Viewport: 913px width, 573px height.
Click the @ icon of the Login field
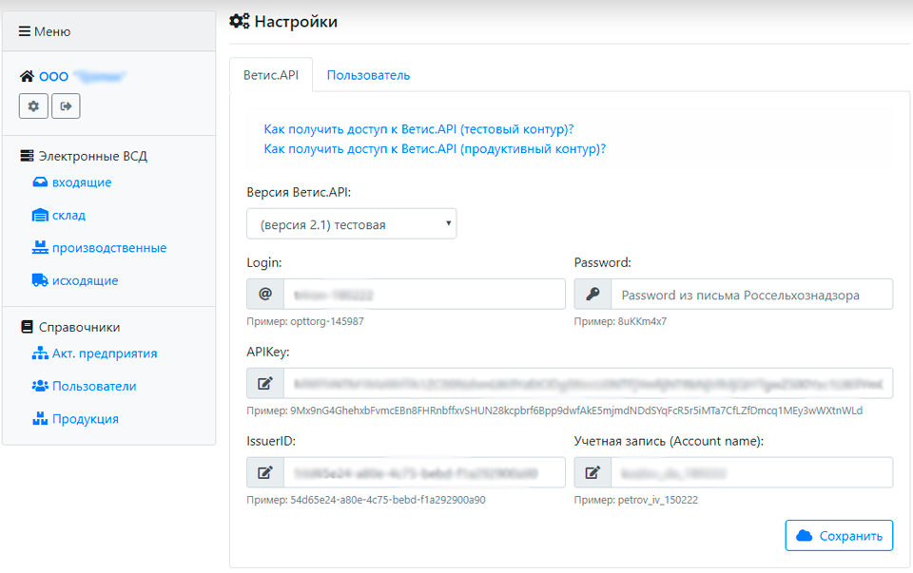(265, 294)
